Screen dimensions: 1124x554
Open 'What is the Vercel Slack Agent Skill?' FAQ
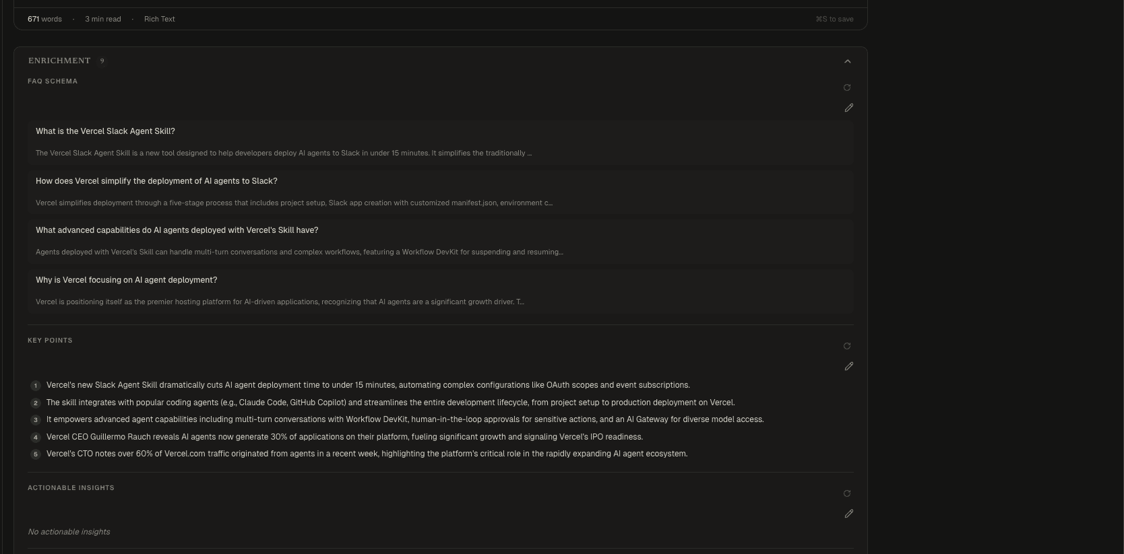(x=105, y=131)
